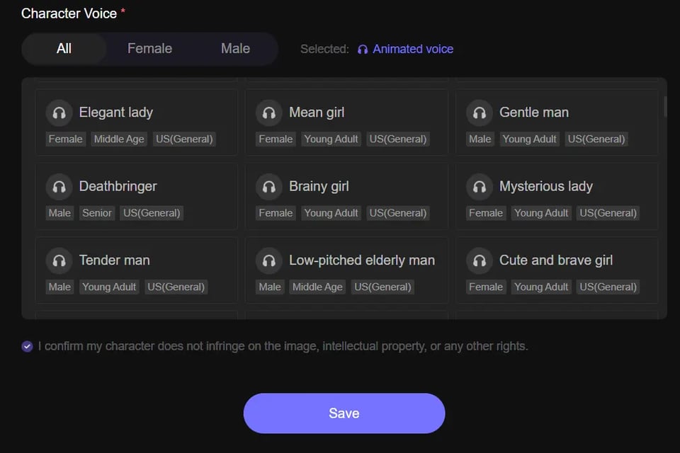Switch to the Female voices tab

point(149,48)
